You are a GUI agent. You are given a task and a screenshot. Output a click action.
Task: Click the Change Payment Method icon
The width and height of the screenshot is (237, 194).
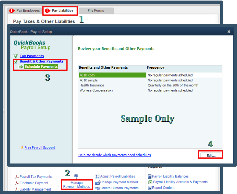97,182
